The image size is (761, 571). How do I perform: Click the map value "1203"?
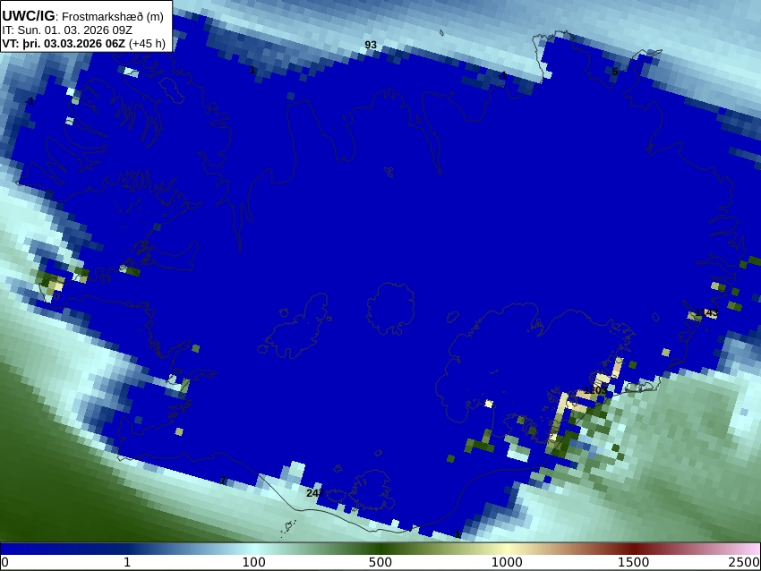pos(595,390)
